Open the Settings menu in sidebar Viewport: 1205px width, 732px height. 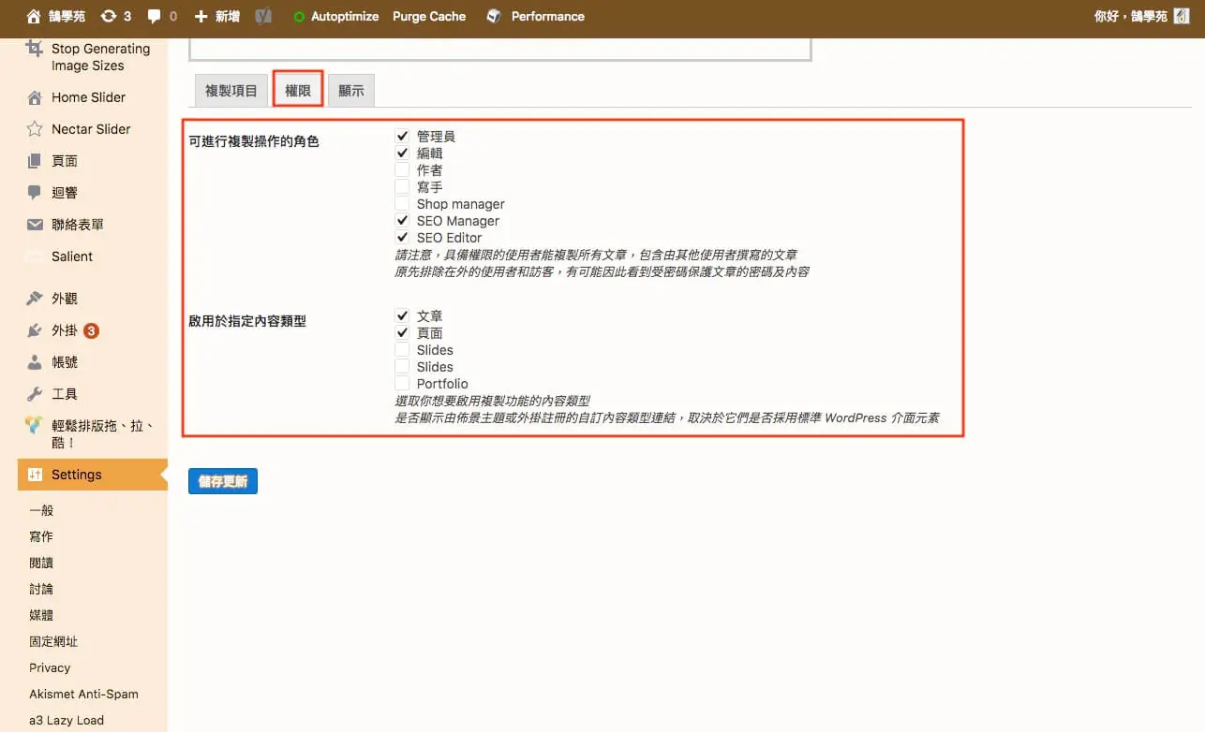(x=93, y=475)
